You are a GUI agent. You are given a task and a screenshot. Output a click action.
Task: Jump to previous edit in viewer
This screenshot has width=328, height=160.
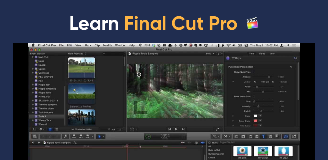tap(170, 129)
